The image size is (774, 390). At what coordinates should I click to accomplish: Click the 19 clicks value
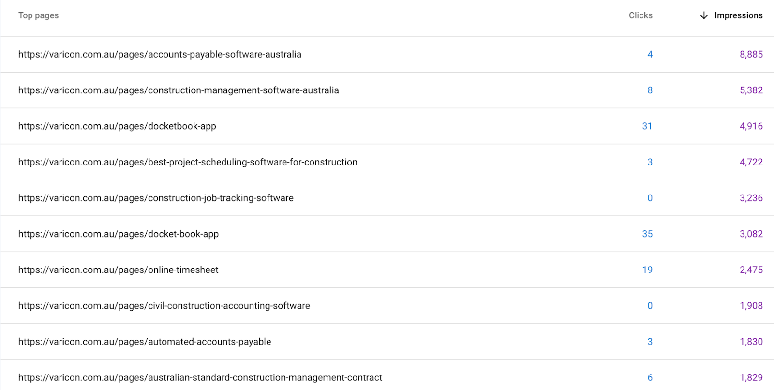pyautogui.click(x=647, y=270)
